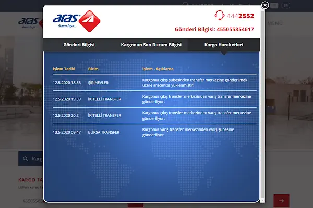This screenshot has height=208, width=313.
Task: Select the Kargo Hareketleri tab
Action: (224, 45)
